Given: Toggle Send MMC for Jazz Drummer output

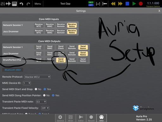Looking at the screenshot, I should click(50, 54).
